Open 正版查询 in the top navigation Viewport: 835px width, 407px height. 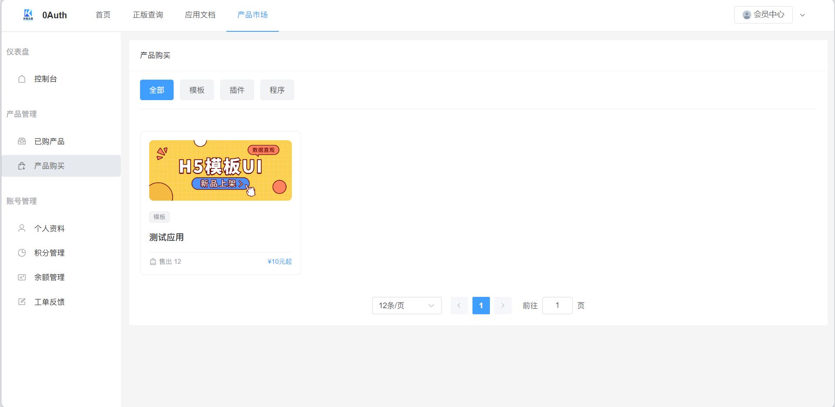[x=148, y=15]
